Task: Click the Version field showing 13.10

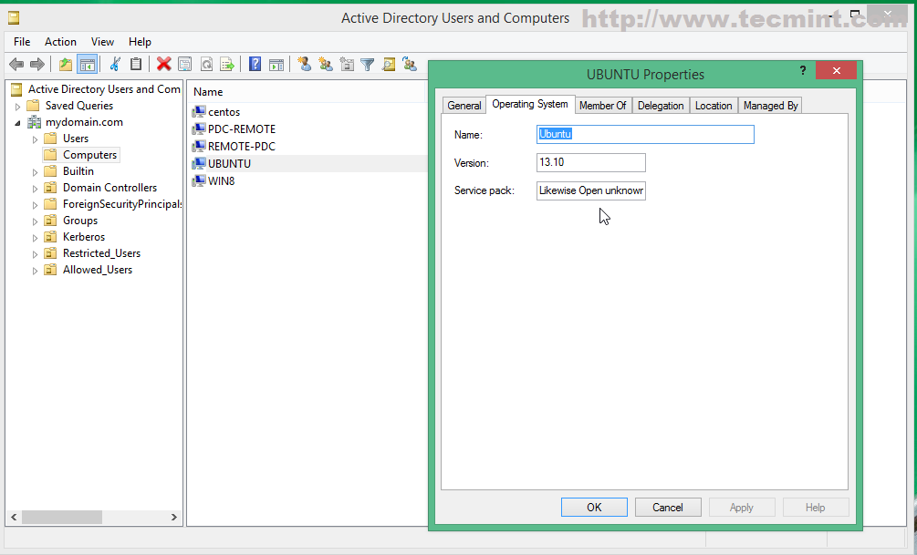Action: (590, 163)
